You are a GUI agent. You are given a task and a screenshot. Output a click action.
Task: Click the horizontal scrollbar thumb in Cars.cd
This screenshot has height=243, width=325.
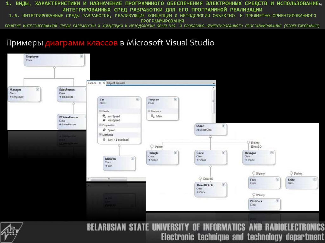[109, 179]
